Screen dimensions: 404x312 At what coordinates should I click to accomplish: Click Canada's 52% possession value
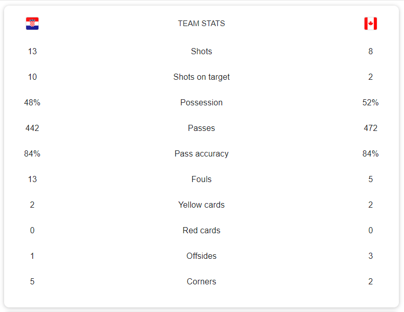(x=371, y=102)
